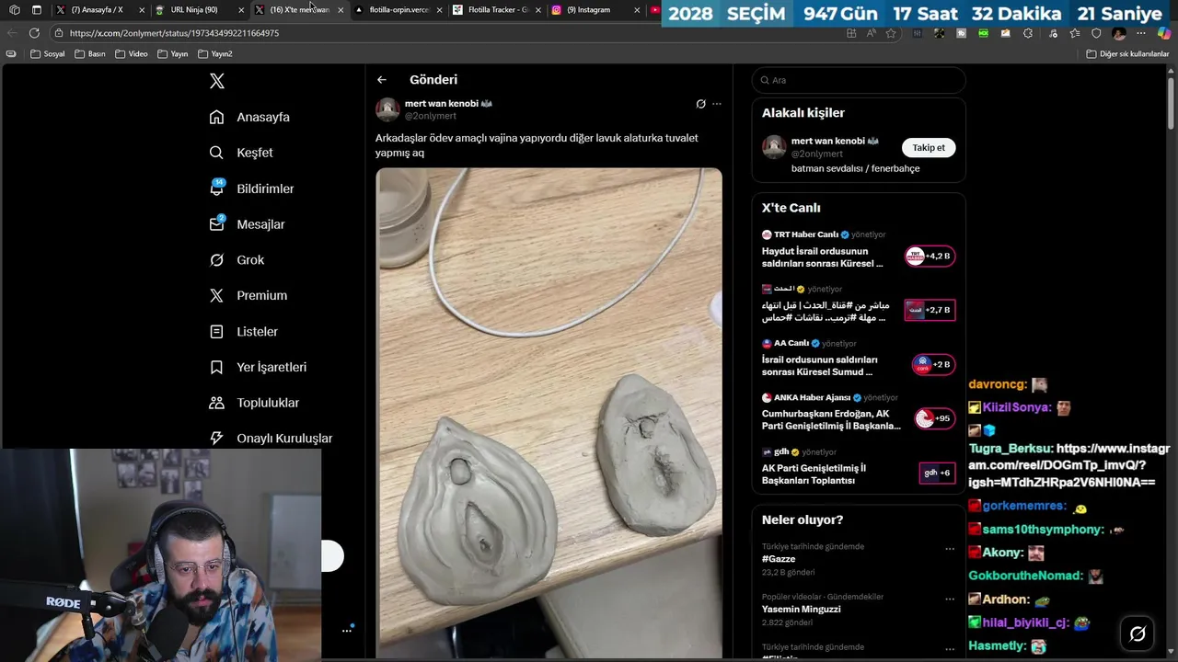The image size is (1178, 662).
Task: Click Takip et follow button
Action: [x=929, y=147]
